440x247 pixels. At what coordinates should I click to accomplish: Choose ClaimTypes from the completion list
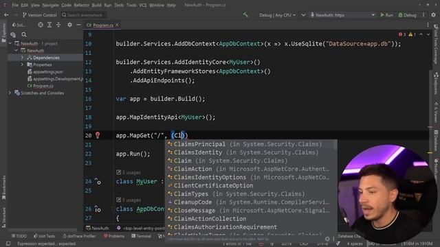tap(250, 193)
